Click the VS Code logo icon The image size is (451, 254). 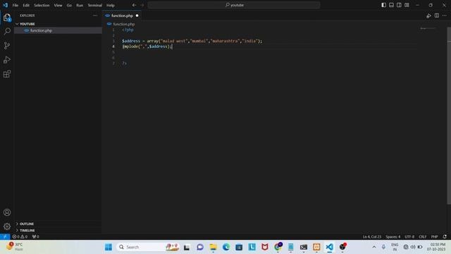(x=5, y=5)
